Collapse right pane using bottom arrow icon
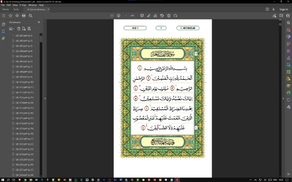Image resolution: width=292 pixels, height=182 pixels. tap(288, 174)
